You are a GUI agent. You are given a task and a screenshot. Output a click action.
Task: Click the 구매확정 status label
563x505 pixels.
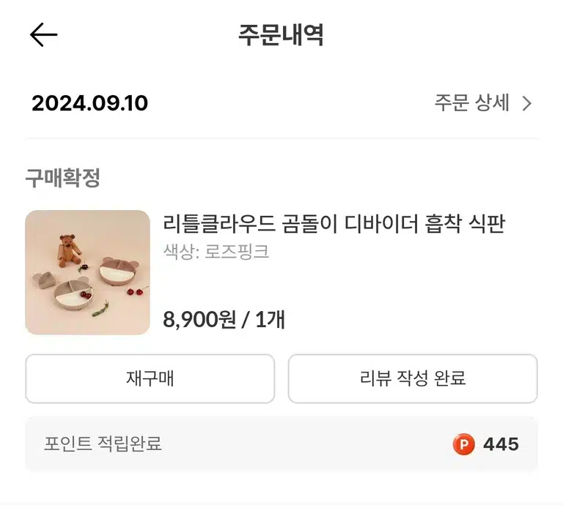point(62,178)
